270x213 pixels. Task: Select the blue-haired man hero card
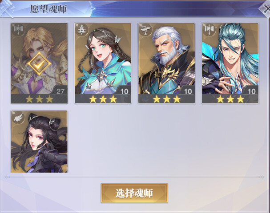click(x=230, y=63)
